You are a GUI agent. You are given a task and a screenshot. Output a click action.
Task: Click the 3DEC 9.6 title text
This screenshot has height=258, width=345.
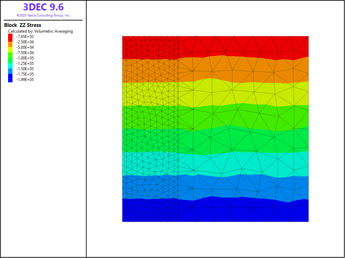(x=43, y=7)
